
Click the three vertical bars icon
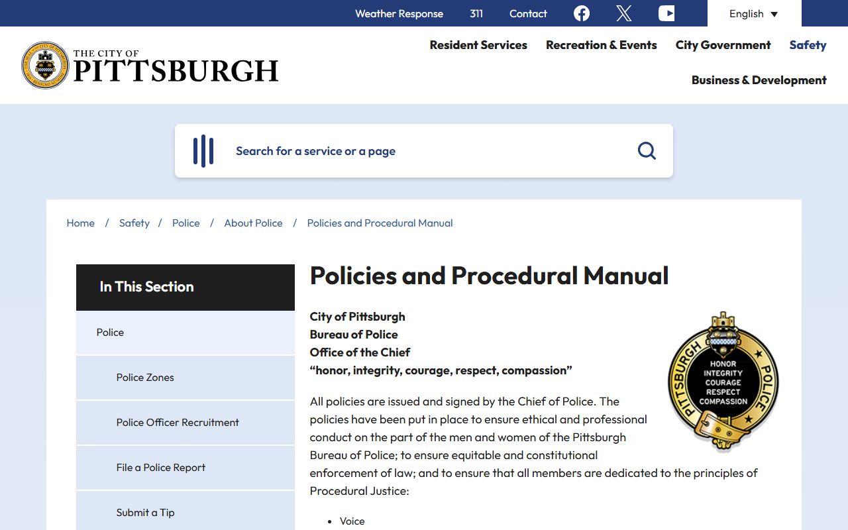pos(203,151)
